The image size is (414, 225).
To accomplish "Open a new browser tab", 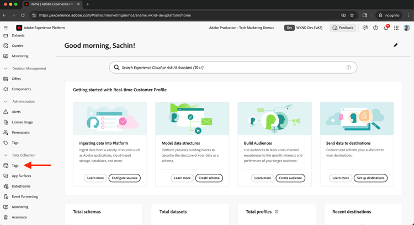I will (x=88, y=4).
